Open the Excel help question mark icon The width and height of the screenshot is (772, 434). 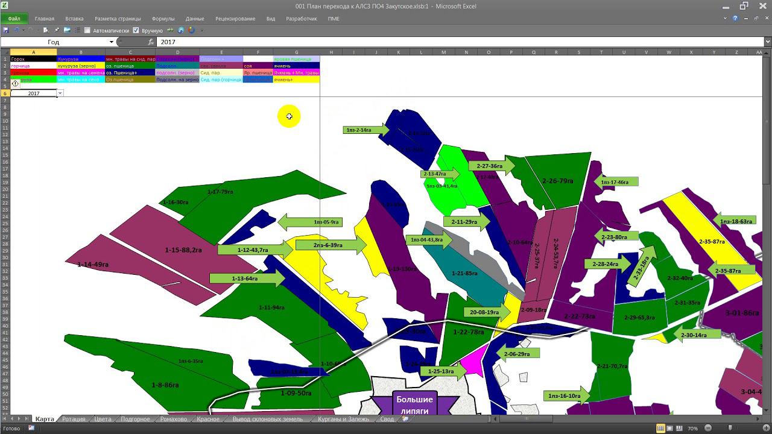tap(735, 19)
